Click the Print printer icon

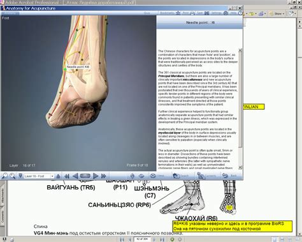192,13
